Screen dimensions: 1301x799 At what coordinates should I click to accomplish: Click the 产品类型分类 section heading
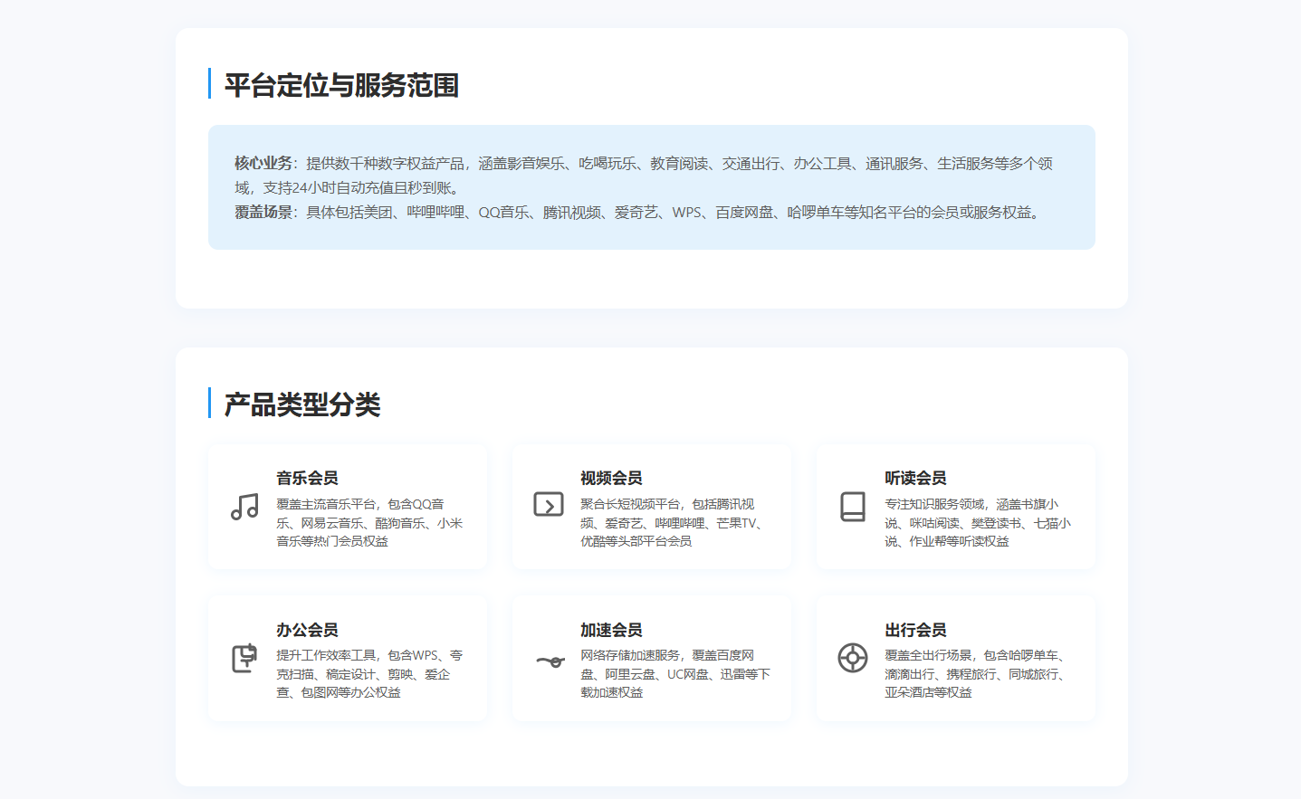click(302, 404)
